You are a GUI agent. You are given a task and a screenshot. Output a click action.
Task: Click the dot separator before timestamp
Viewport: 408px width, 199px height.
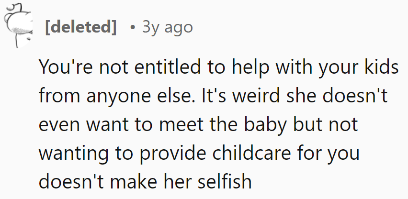(x=133, y=28)
